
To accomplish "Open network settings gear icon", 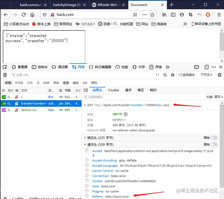I will 220,75.
